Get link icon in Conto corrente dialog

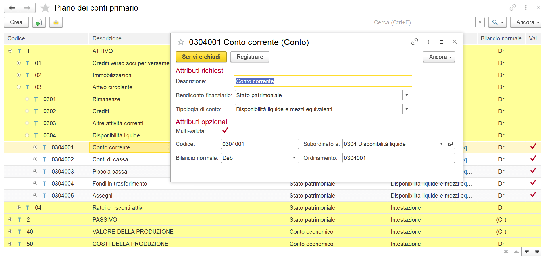[x=415, y=42]
